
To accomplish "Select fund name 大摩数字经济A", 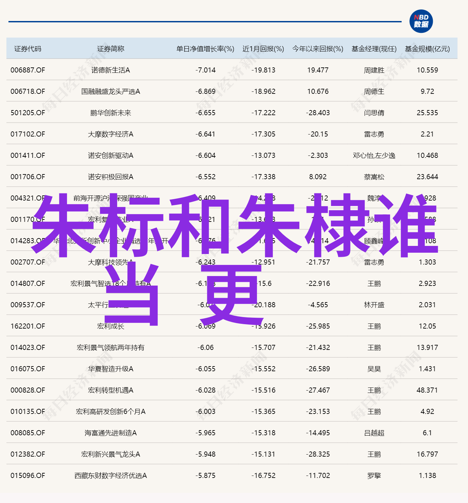I will click(x=111, y=134).
